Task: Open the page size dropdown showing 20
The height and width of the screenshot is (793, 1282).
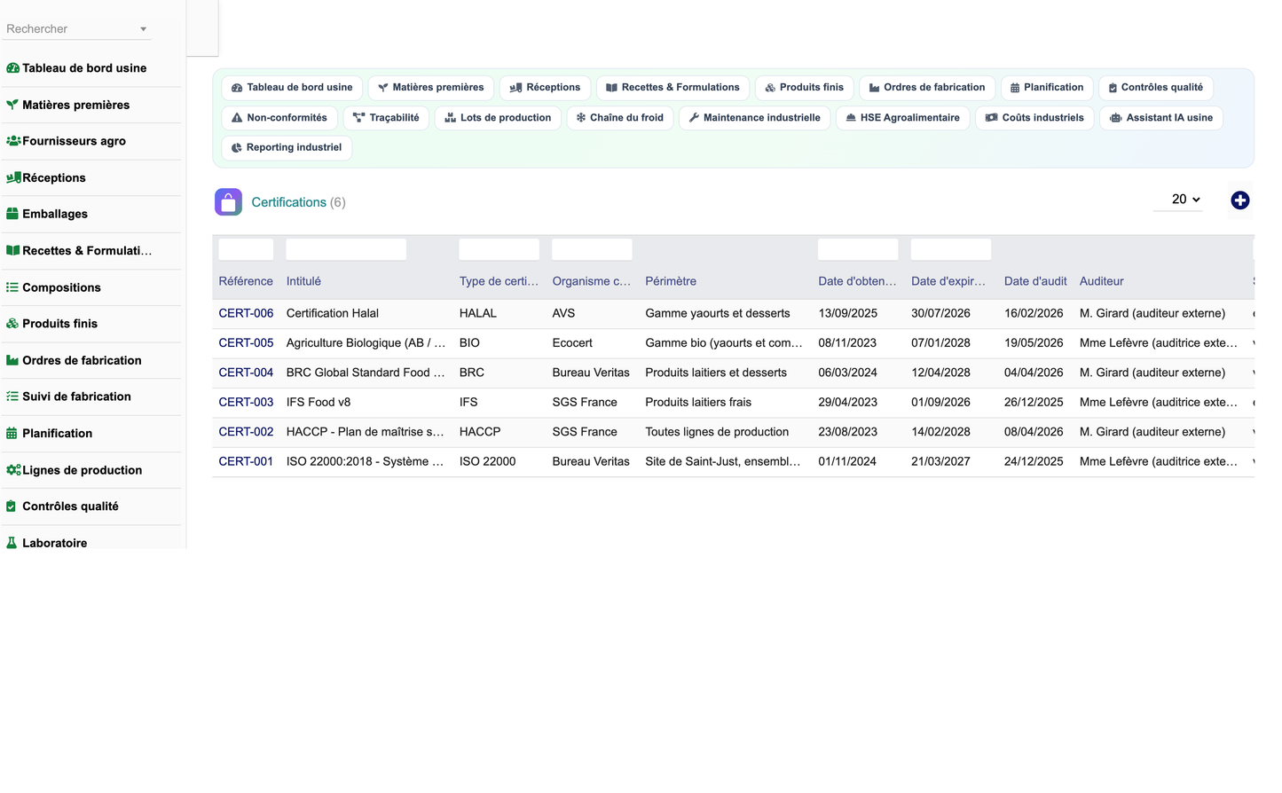Action: coord(1178,200)
